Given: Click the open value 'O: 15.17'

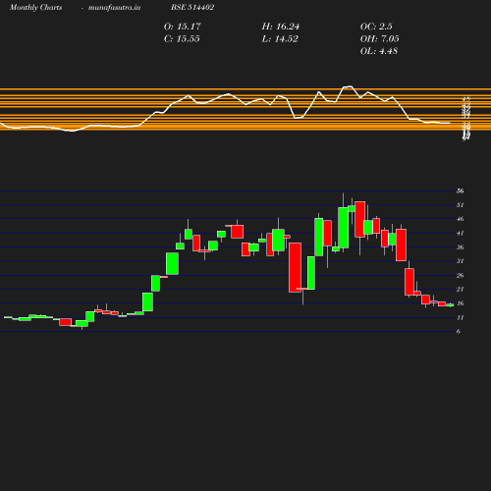Looking at the screenshot, I should (x=183, y=27).
